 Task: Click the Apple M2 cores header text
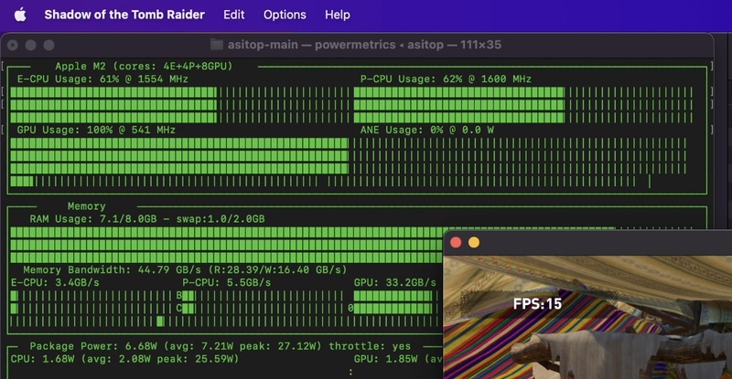click(144, 66)
